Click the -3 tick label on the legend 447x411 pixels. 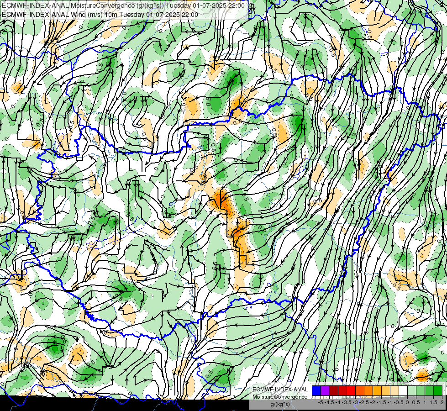tap(356, 402)
